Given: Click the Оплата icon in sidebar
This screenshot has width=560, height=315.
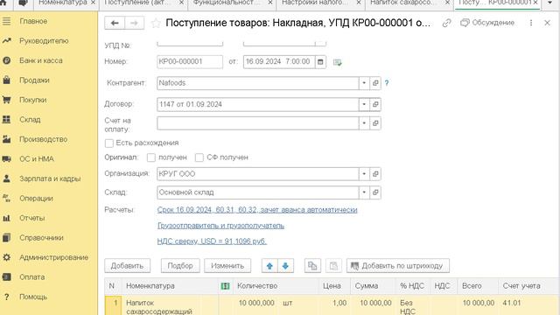Looking at the screenshot, I should click(x=6, y=276).
